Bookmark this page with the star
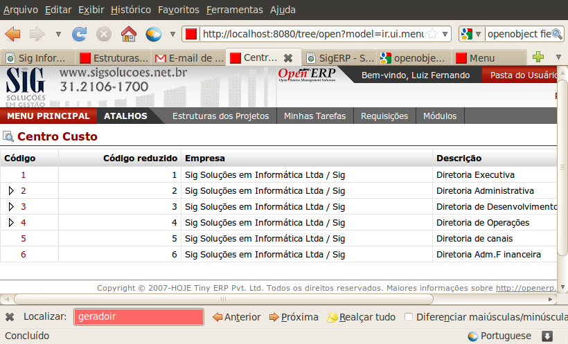The width and height of the screenshot is (568, 344). (432, 34)
